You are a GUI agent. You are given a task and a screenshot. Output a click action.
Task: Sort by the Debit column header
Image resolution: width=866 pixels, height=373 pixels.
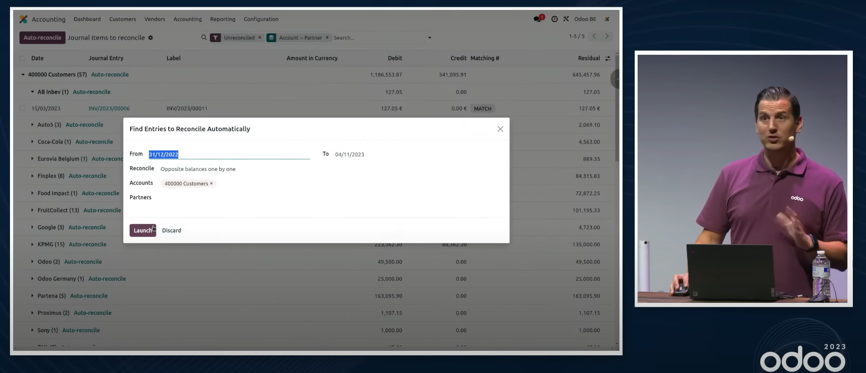395,58
